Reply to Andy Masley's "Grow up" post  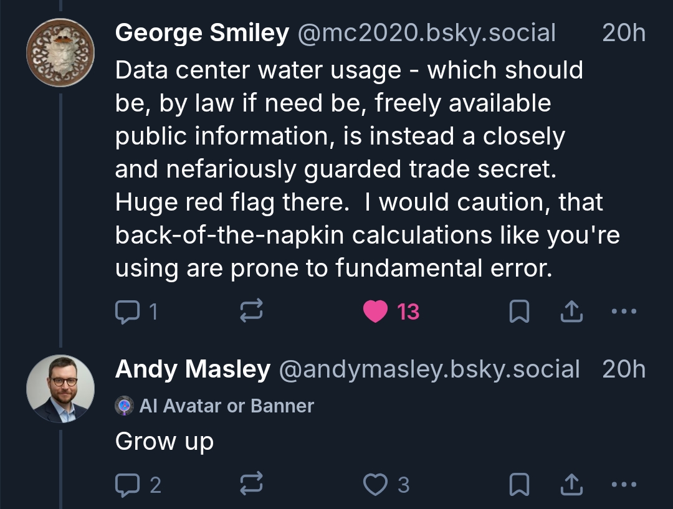128,484
